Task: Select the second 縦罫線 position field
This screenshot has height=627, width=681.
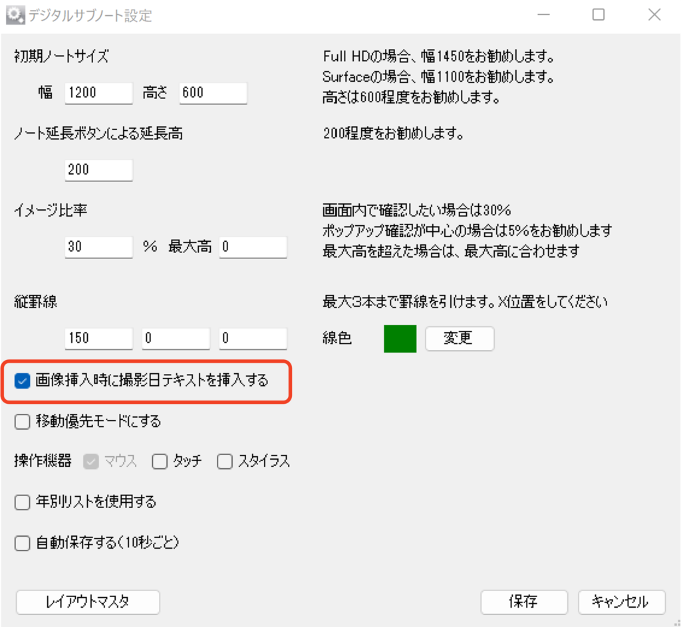Action: 176,339
